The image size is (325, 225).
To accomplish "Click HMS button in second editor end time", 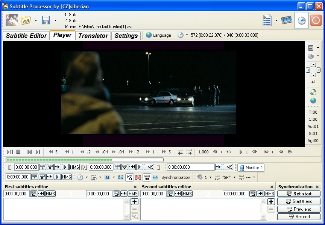I will tap(270, 194).
